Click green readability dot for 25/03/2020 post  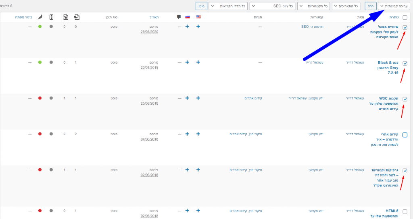click(40, 27)
